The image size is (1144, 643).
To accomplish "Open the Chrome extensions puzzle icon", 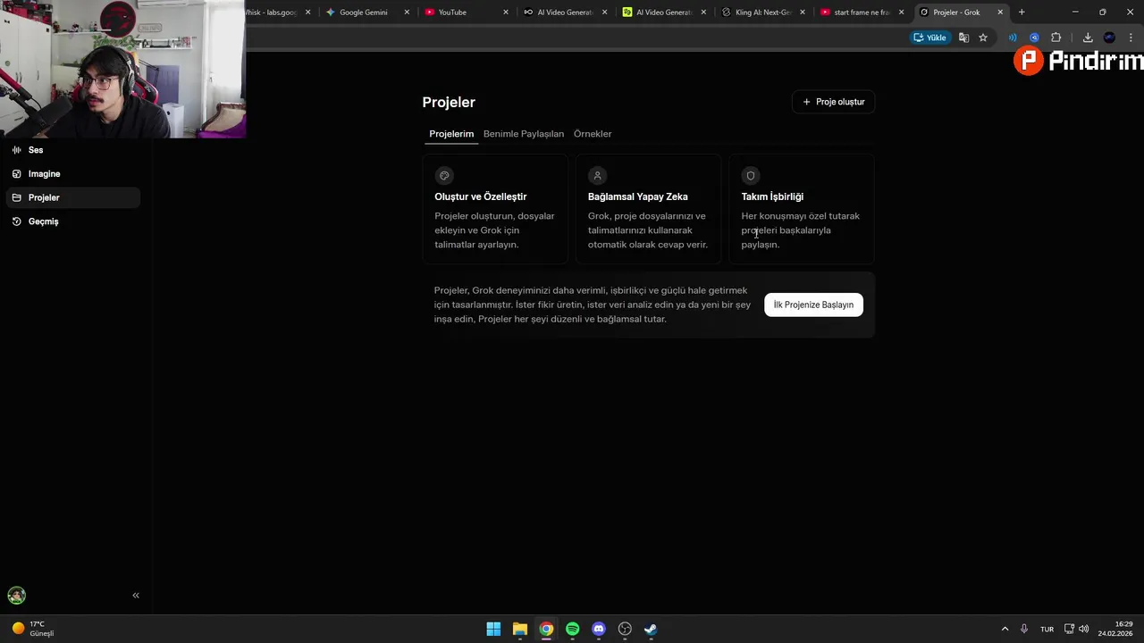I will [1056, 38].
